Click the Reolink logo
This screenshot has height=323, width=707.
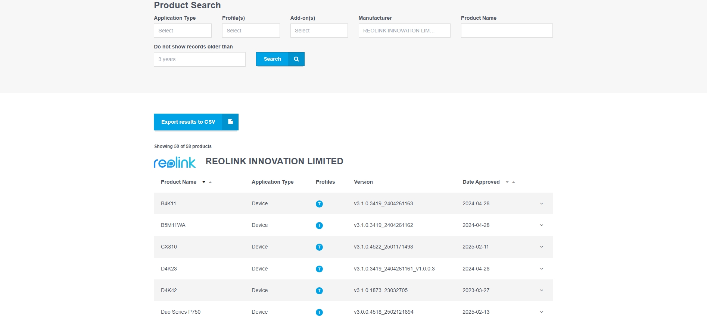175,162
